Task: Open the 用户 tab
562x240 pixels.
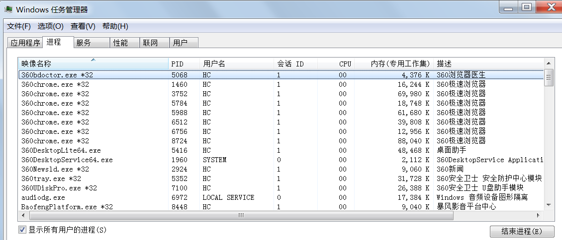Action: 183,43
